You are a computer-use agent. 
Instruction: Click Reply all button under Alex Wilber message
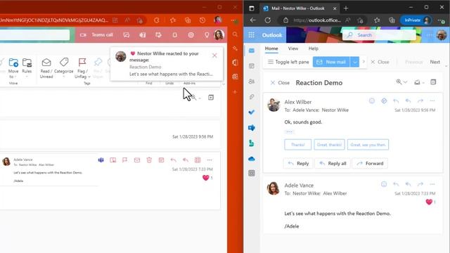333,163
